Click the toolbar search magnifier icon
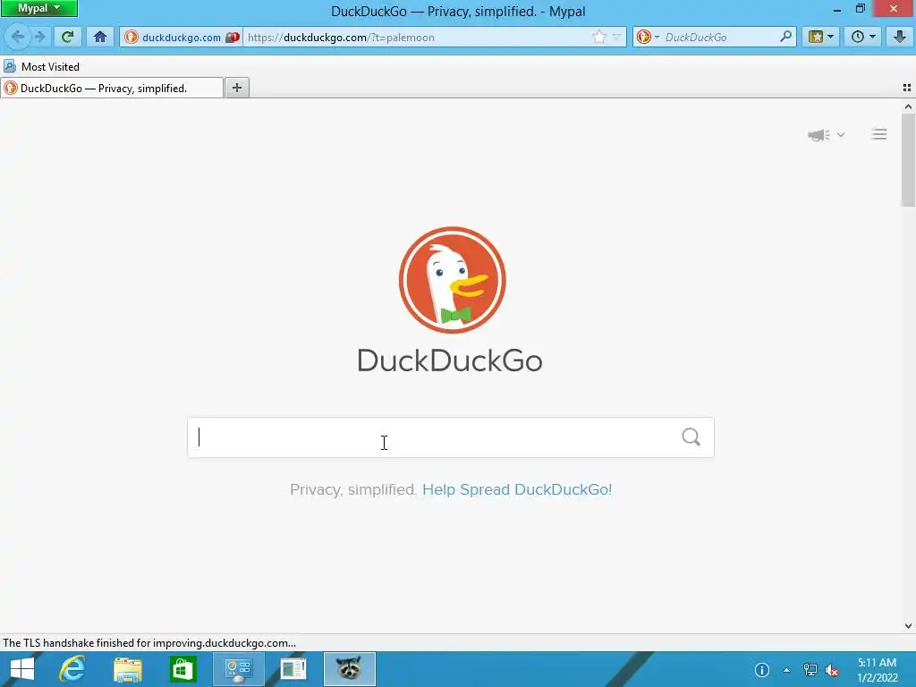Screen dimensions: 916x687 (786, 37)
